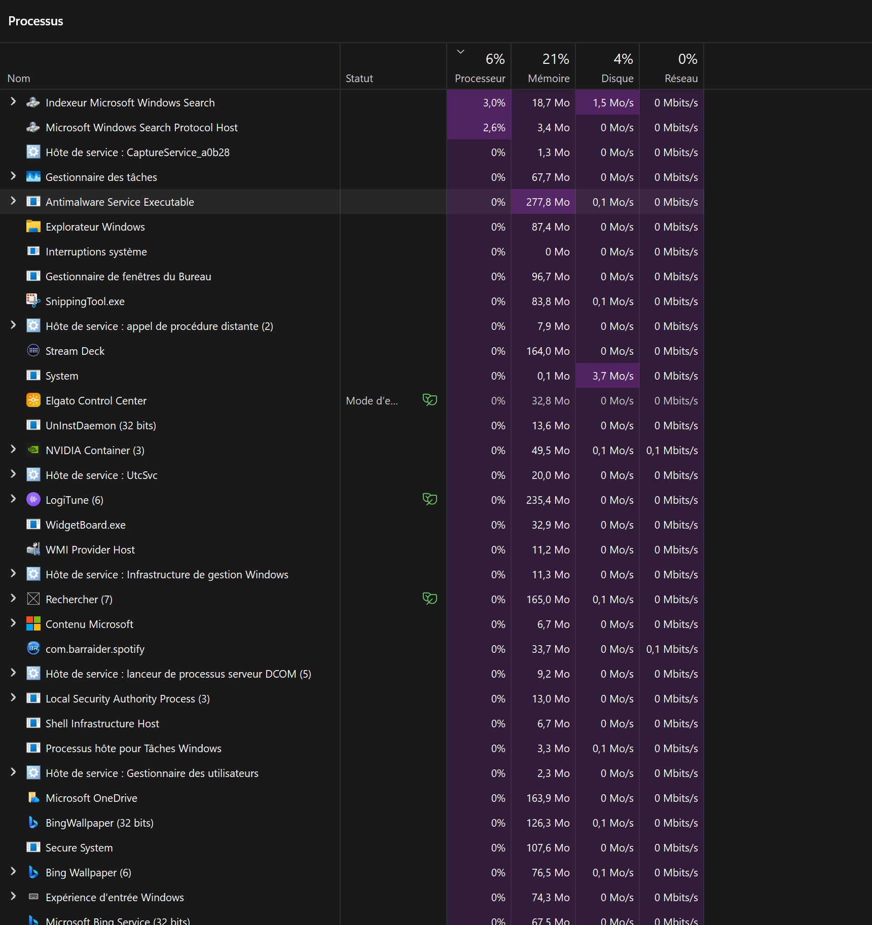Expand the Indexeur Microsoft Windows Search group
Image resolution: width=872 pixels, height=925 pixels.
[x=14, y=102]
